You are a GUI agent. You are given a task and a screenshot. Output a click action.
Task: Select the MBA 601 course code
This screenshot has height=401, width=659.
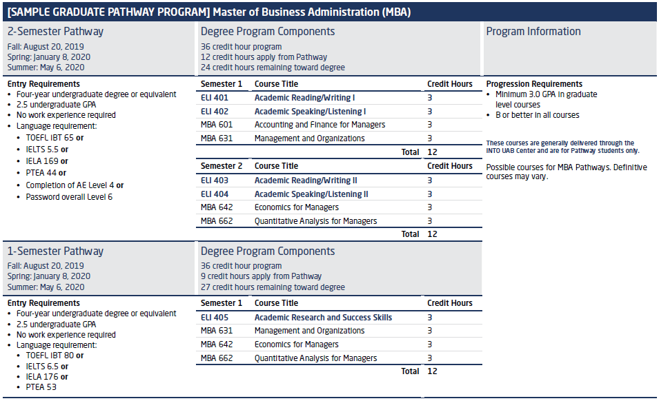(x=217, y=125)
